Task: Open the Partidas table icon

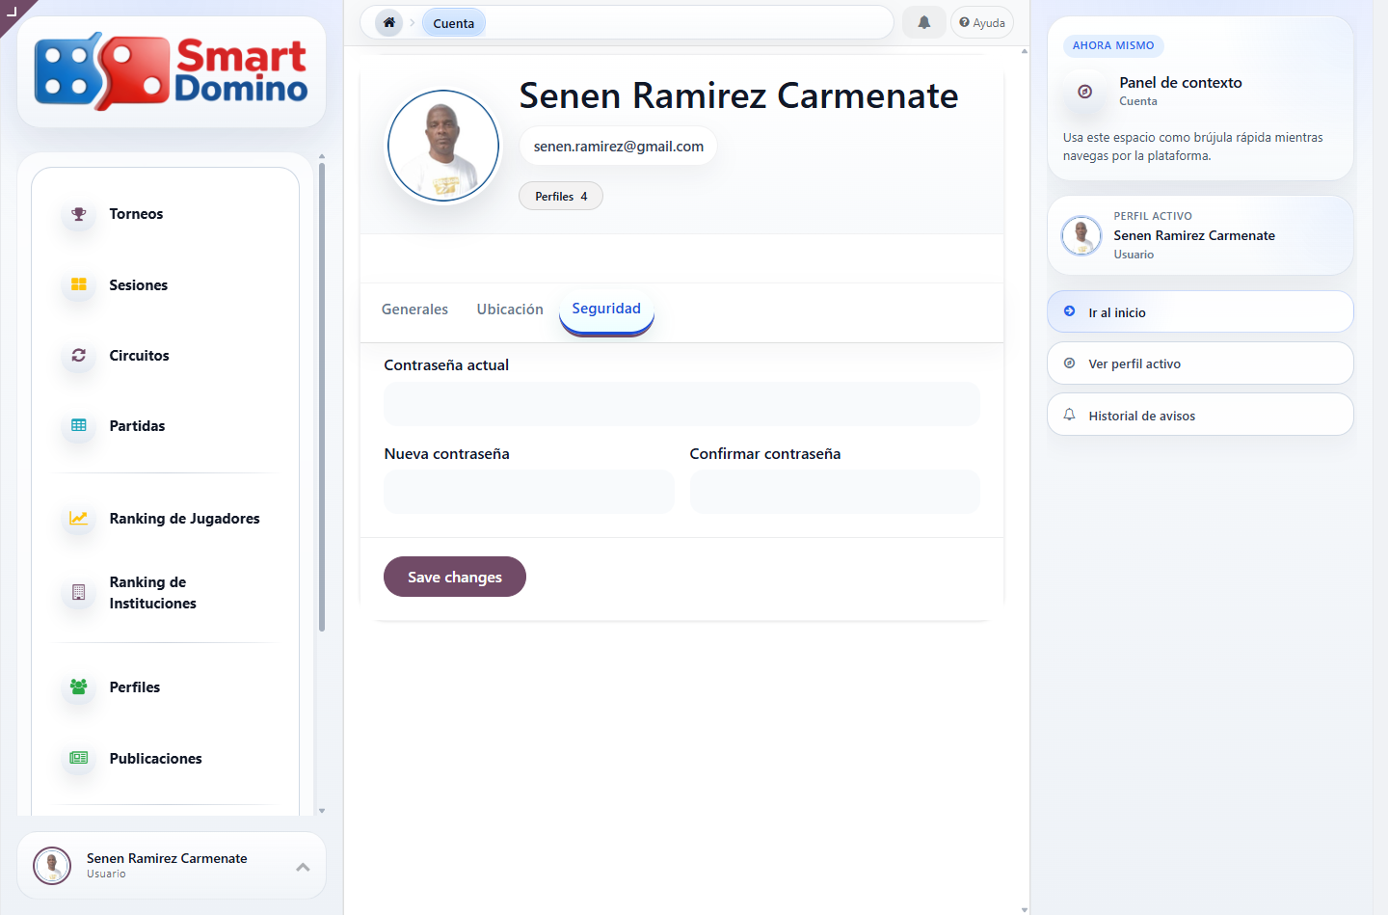Action: coord(79,425)
